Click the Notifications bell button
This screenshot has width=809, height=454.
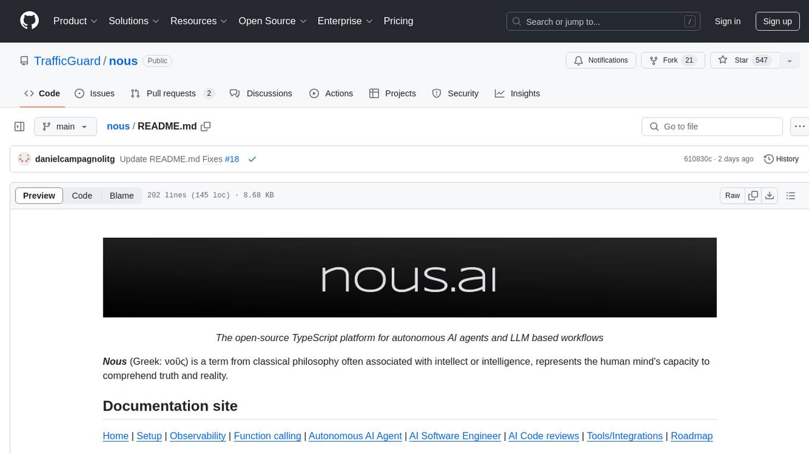coord(601,61)
